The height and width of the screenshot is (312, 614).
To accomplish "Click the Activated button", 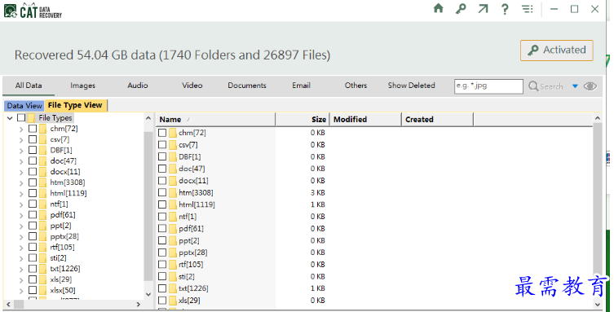I will pos(556,50).
